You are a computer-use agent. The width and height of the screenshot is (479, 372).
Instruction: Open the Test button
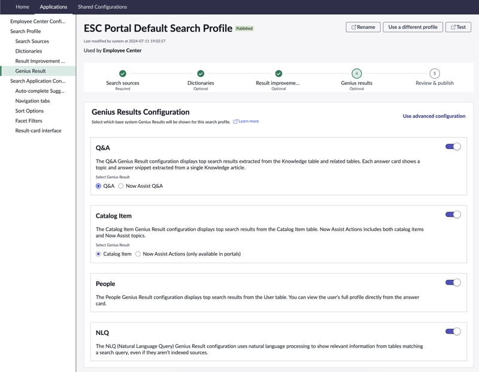click(x=458, y=27)
